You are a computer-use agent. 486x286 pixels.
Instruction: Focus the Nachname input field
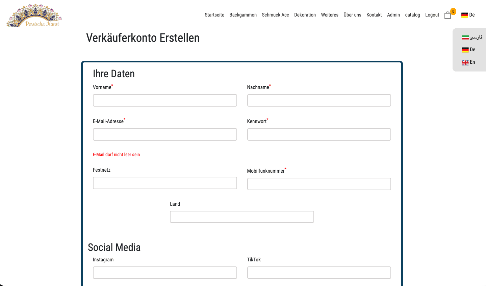[x=319, y=101]
